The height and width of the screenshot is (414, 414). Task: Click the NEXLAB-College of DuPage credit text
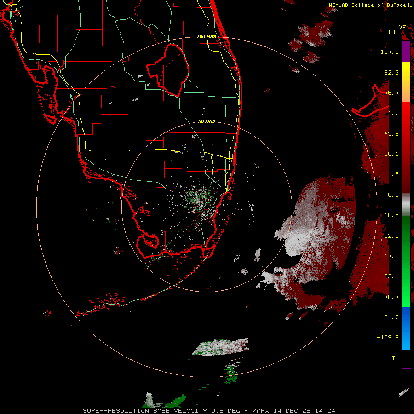(370, 5)
